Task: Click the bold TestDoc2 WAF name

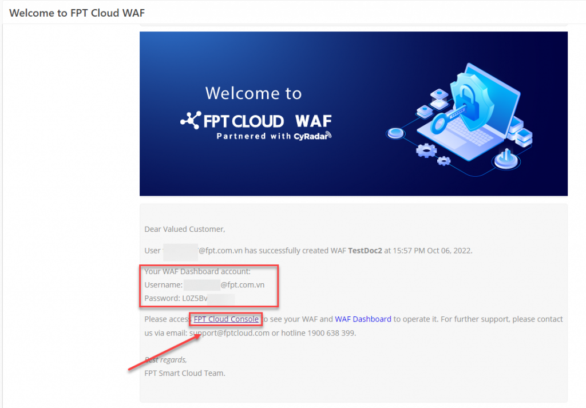Action: [366, 250]
